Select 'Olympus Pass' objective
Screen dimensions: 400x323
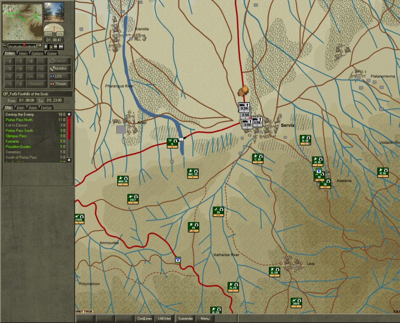[x=35, y=136]
